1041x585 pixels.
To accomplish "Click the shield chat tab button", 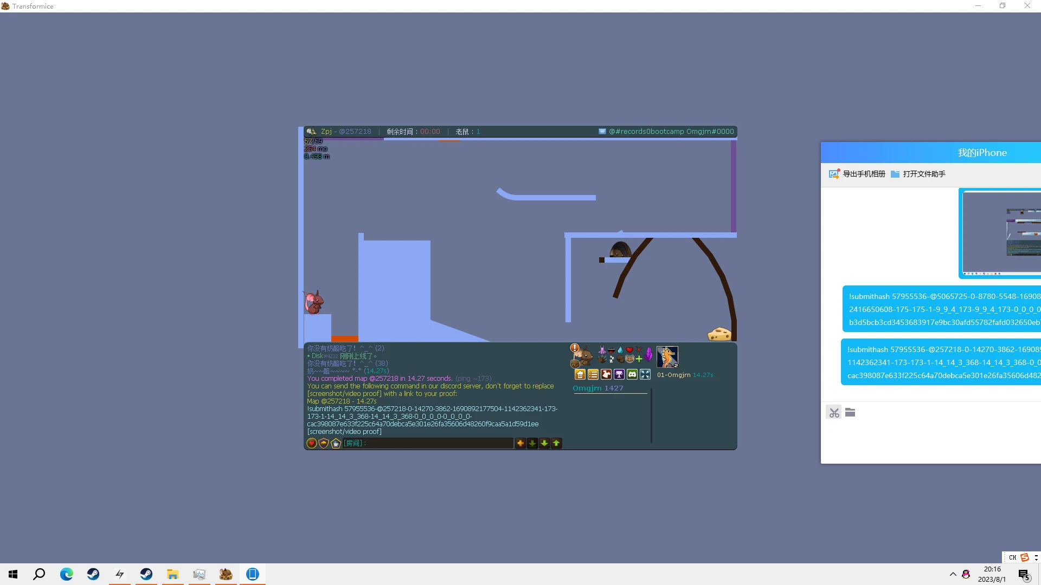I will [x=324, y=443].
